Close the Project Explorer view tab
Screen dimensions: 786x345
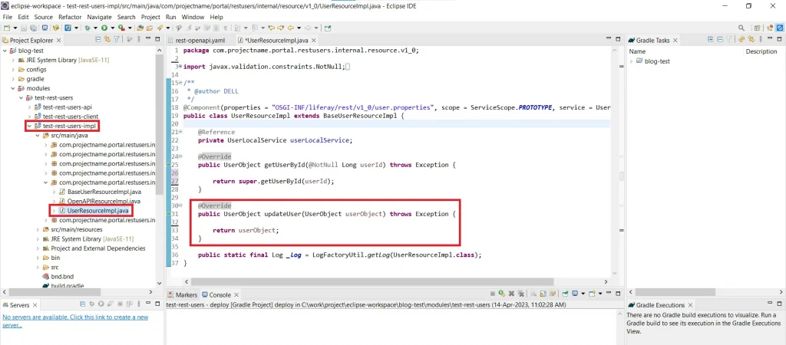[x=58, y=41]
